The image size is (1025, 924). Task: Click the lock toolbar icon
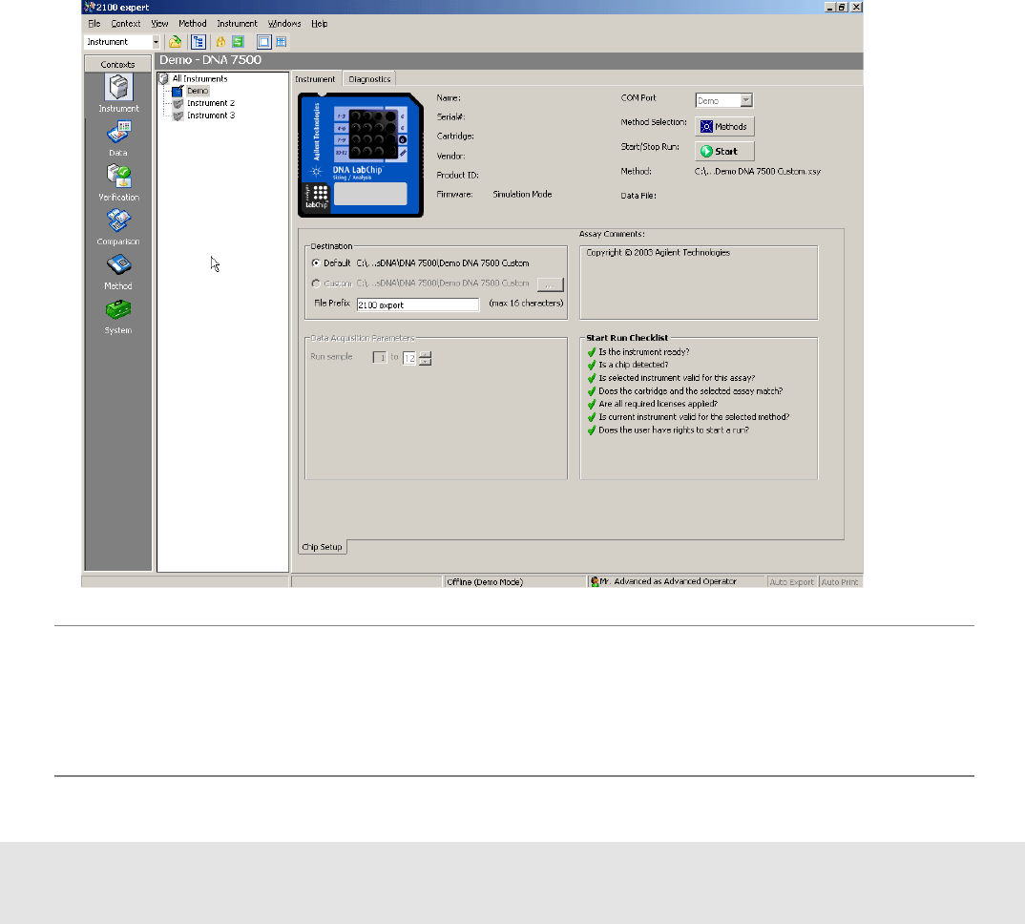[221, 42]
